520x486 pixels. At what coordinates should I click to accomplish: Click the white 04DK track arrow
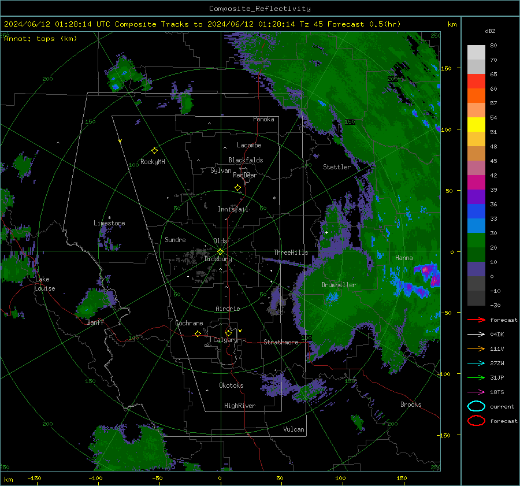[x=476, y=334]
